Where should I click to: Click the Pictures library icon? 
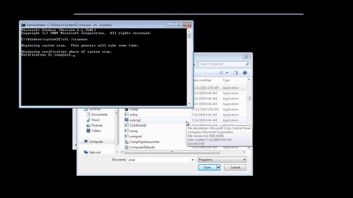pos(88,125)
